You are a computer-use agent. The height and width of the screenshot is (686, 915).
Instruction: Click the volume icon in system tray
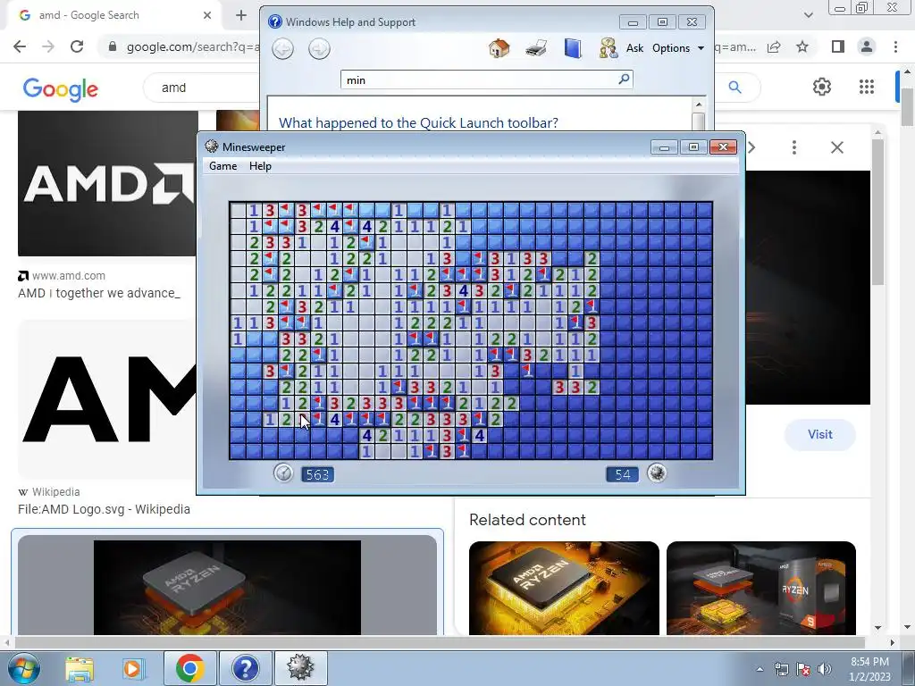(825, 669)
